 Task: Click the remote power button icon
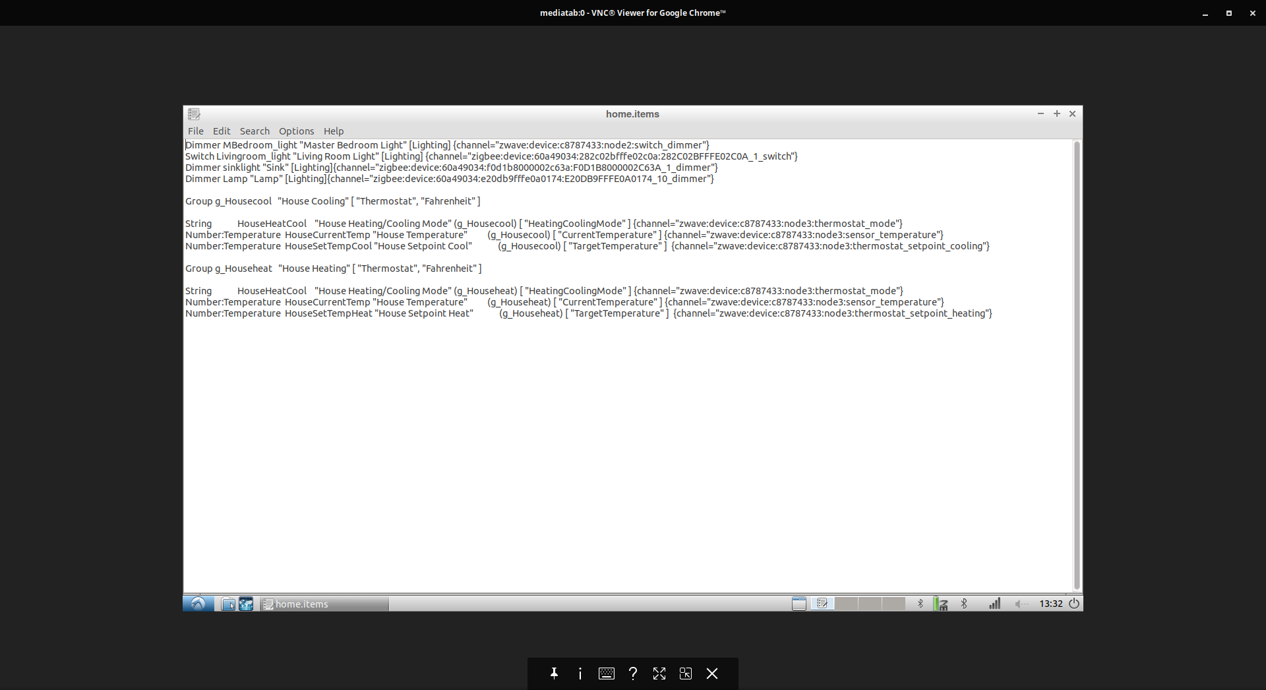[1074, 604]
